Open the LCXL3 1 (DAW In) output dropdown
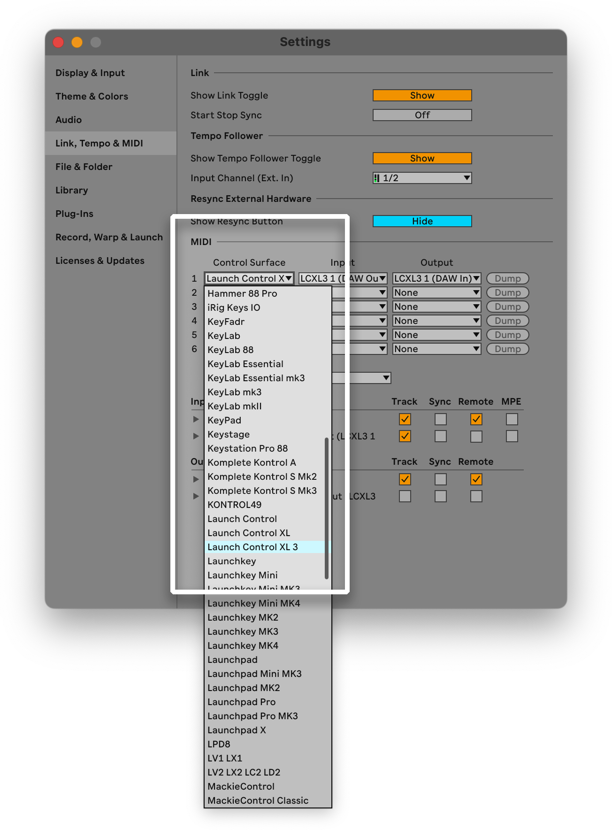Image resolution: width=612 pixels, height=830 pixels. [437, 278]
